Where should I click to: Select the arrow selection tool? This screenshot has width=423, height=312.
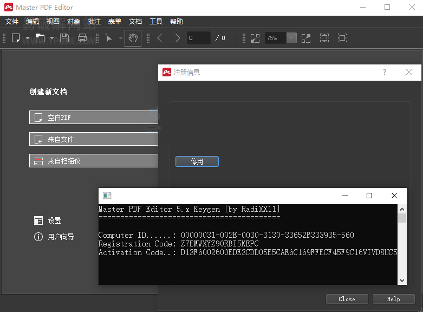pos(109,38)
